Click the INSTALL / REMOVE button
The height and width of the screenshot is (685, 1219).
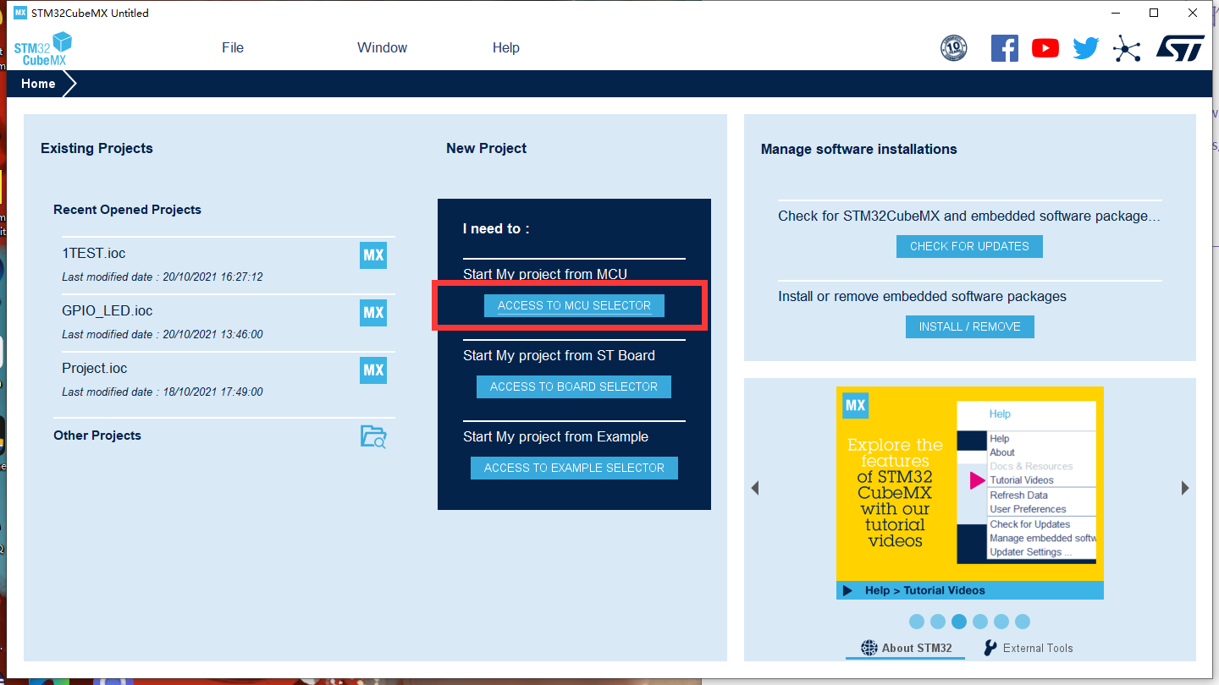969,326
